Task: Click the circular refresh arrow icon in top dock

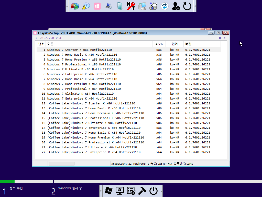Action: coord(187,6)
